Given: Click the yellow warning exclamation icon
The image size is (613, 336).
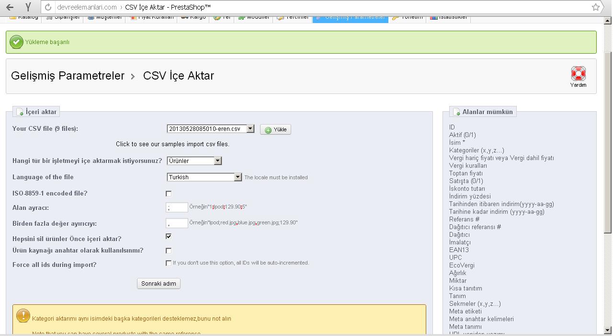Looking at the screenshot, I should pos(23,315).
